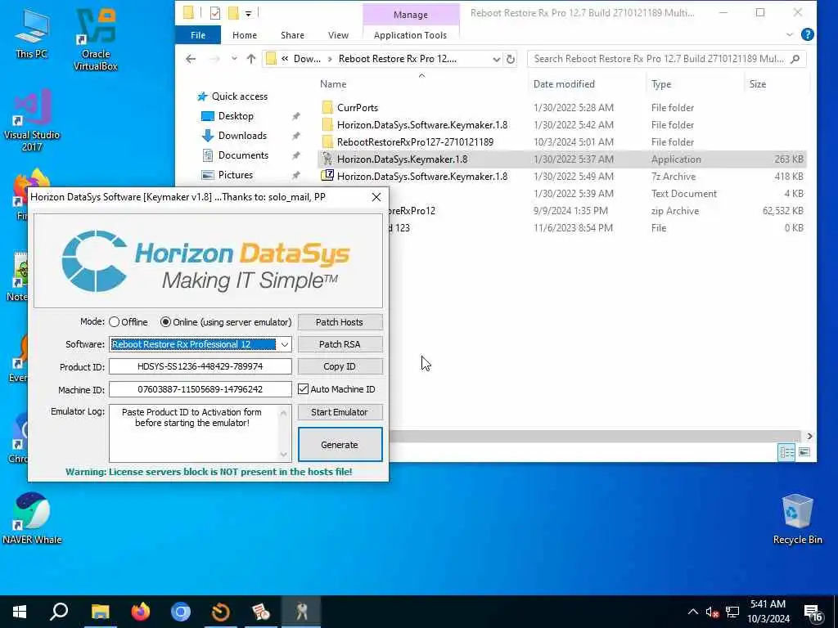This screenshot has height=628, width=838.
Task: Switch Explorer to large icons view
Action: (x=804, y=452)
